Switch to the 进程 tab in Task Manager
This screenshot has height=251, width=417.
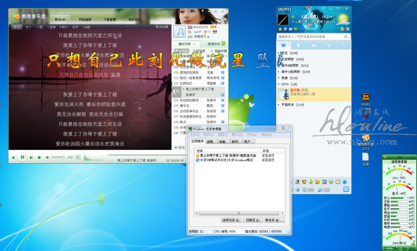(210, 142)
